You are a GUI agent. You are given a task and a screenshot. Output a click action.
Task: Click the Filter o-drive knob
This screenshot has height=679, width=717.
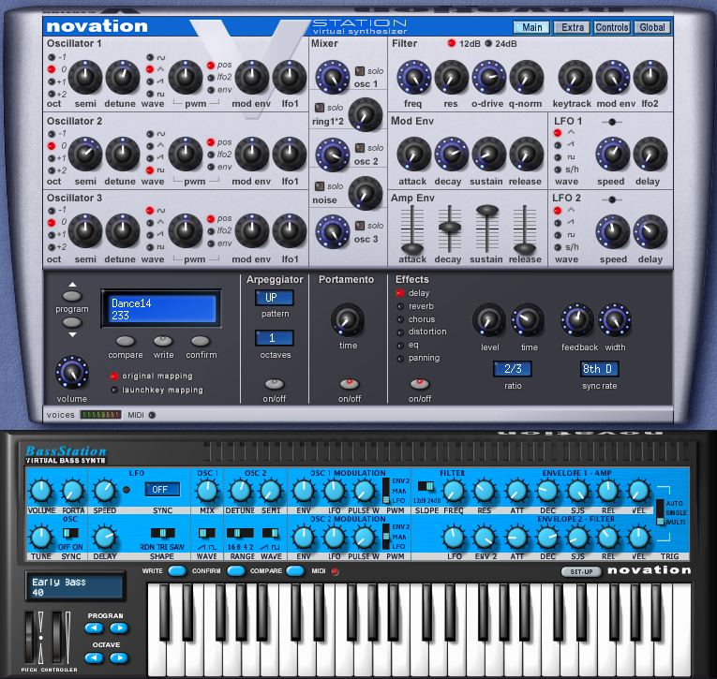(488, 77)
